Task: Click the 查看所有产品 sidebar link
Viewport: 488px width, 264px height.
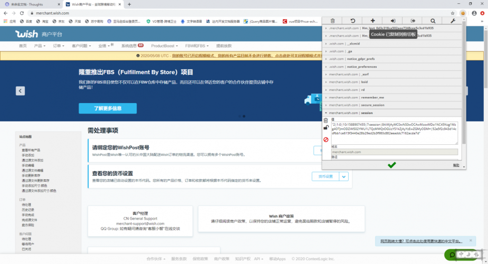Action: point(31,150)
